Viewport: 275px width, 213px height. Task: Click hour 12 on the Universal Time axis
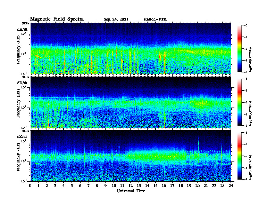pyautogui.click(x=131, y=186)
